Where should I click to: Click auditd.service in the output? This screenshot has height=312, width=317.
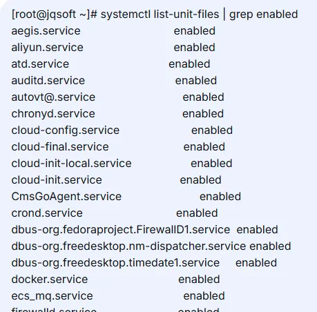(x=48, y=81)
